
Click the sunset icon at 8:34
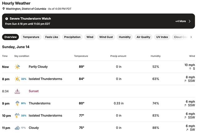[x=17, y=91]
